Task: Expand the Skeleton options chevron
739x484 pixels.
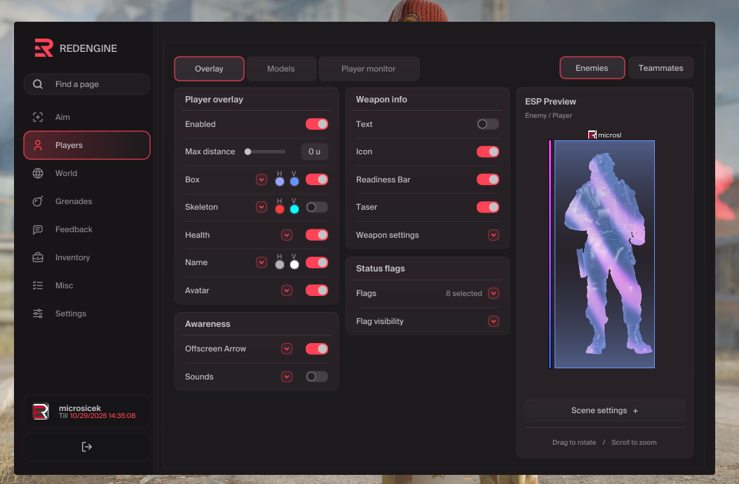Action: coord(262,207)
